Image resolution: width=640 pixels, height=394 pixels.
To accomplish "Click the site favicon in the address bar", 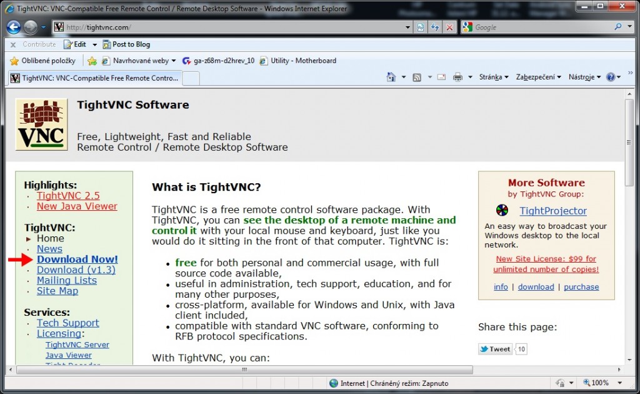I will coord(59,28).
